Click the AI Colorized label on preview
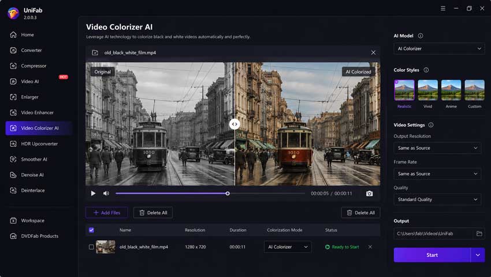The height and width of the screenshot is (277, 491). [x=359, y=72]
